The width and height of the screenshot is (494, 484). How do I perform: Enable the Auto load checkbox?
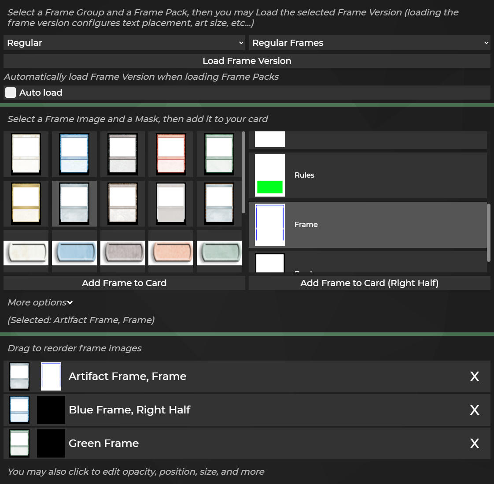(x=11, y=93)
